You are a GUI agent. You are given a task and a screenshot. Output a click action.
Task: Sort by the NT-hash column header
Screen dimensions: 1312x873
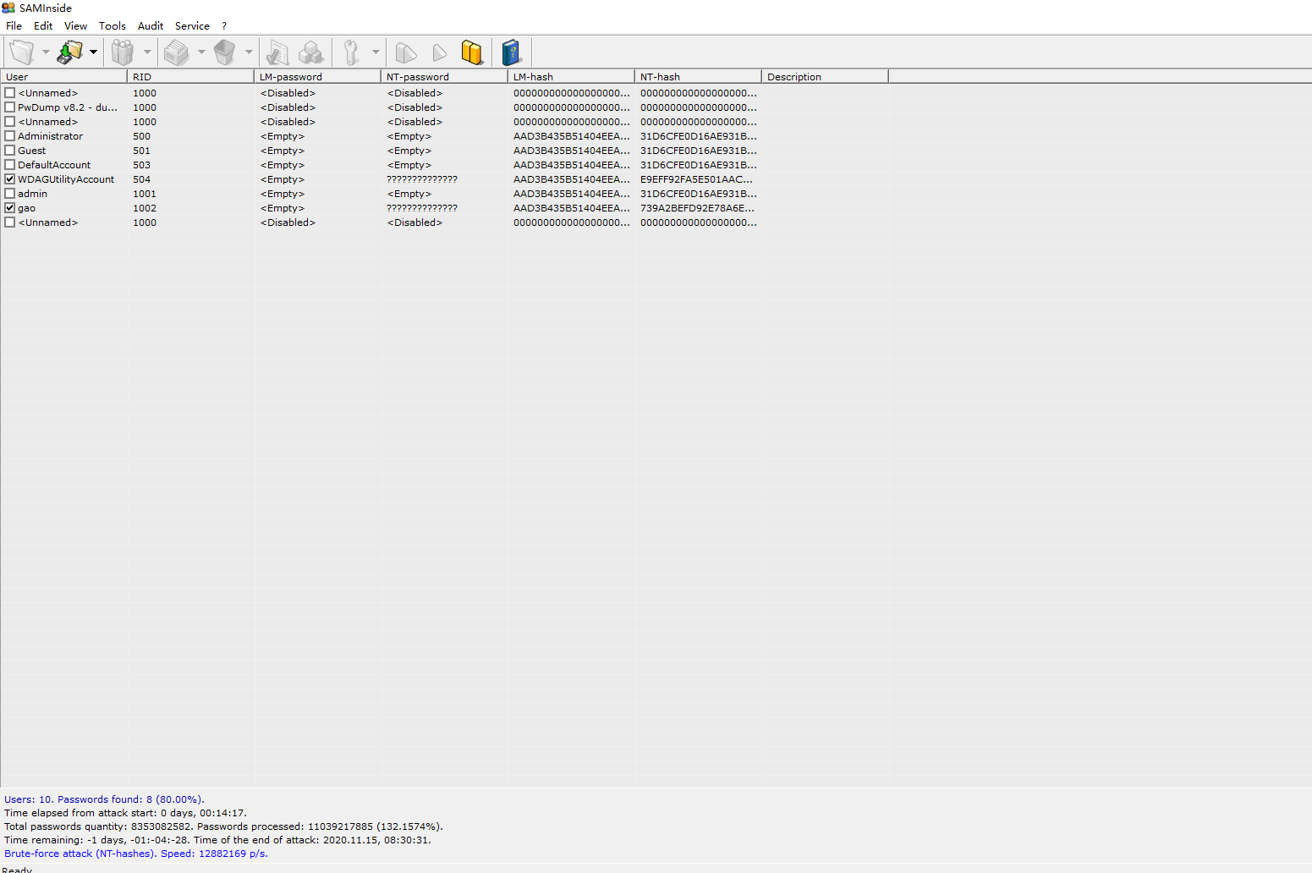click(x=698, y=76)
